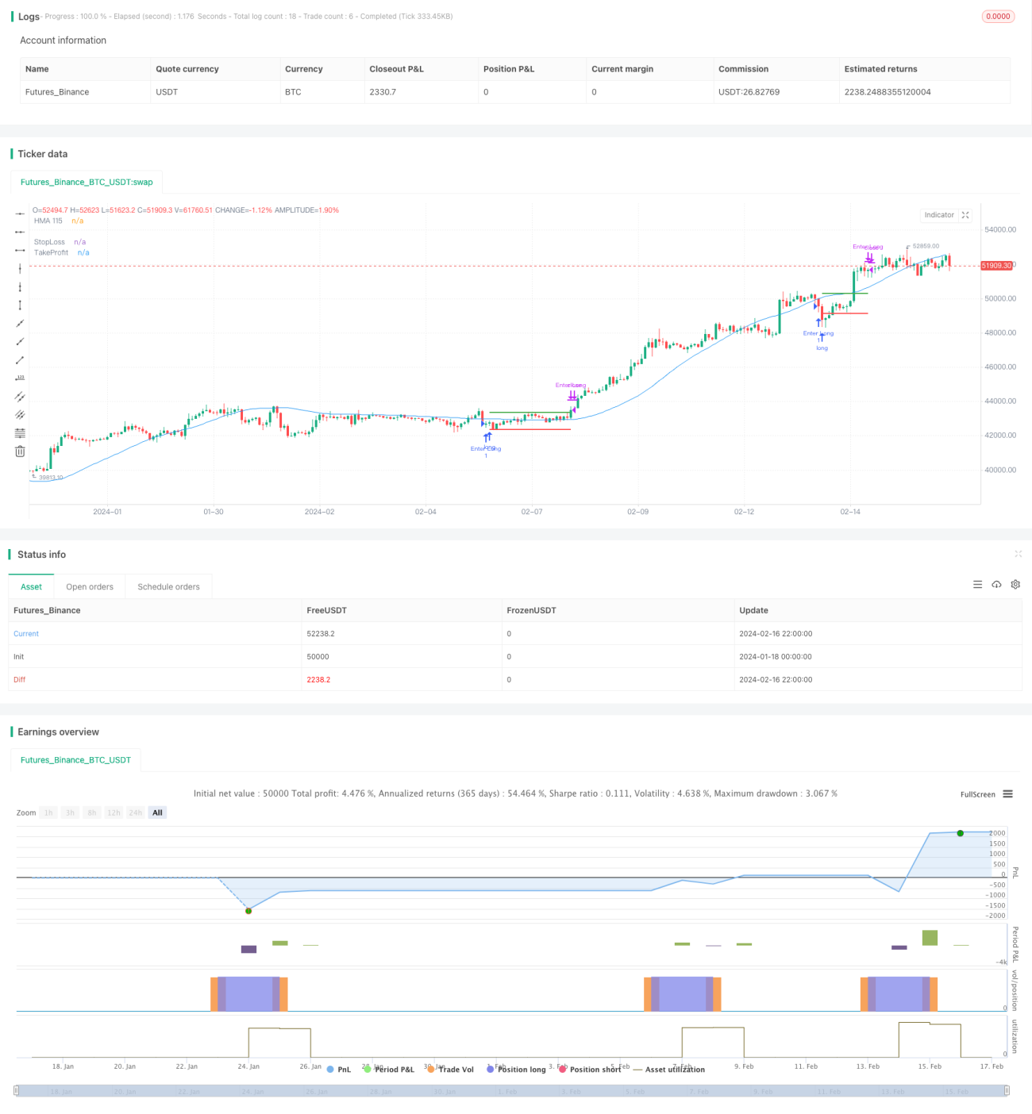Toggle the PnL series in chart legend

(338, 1070)
